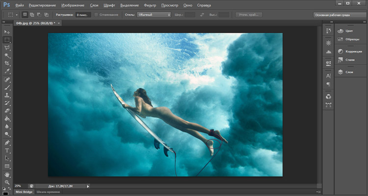The width and height of the screenshot is (368, 196).
Task: Click the Растушевка input field
Action: click(x=83, y=15)
